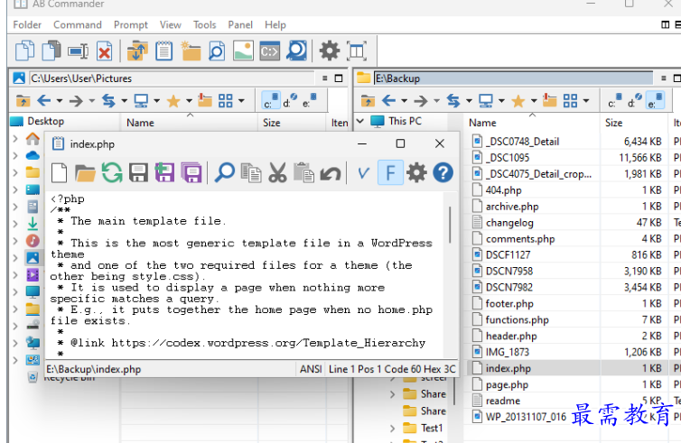
Task: Click the E:\Backup path field
Action: [x=513, y=78]
